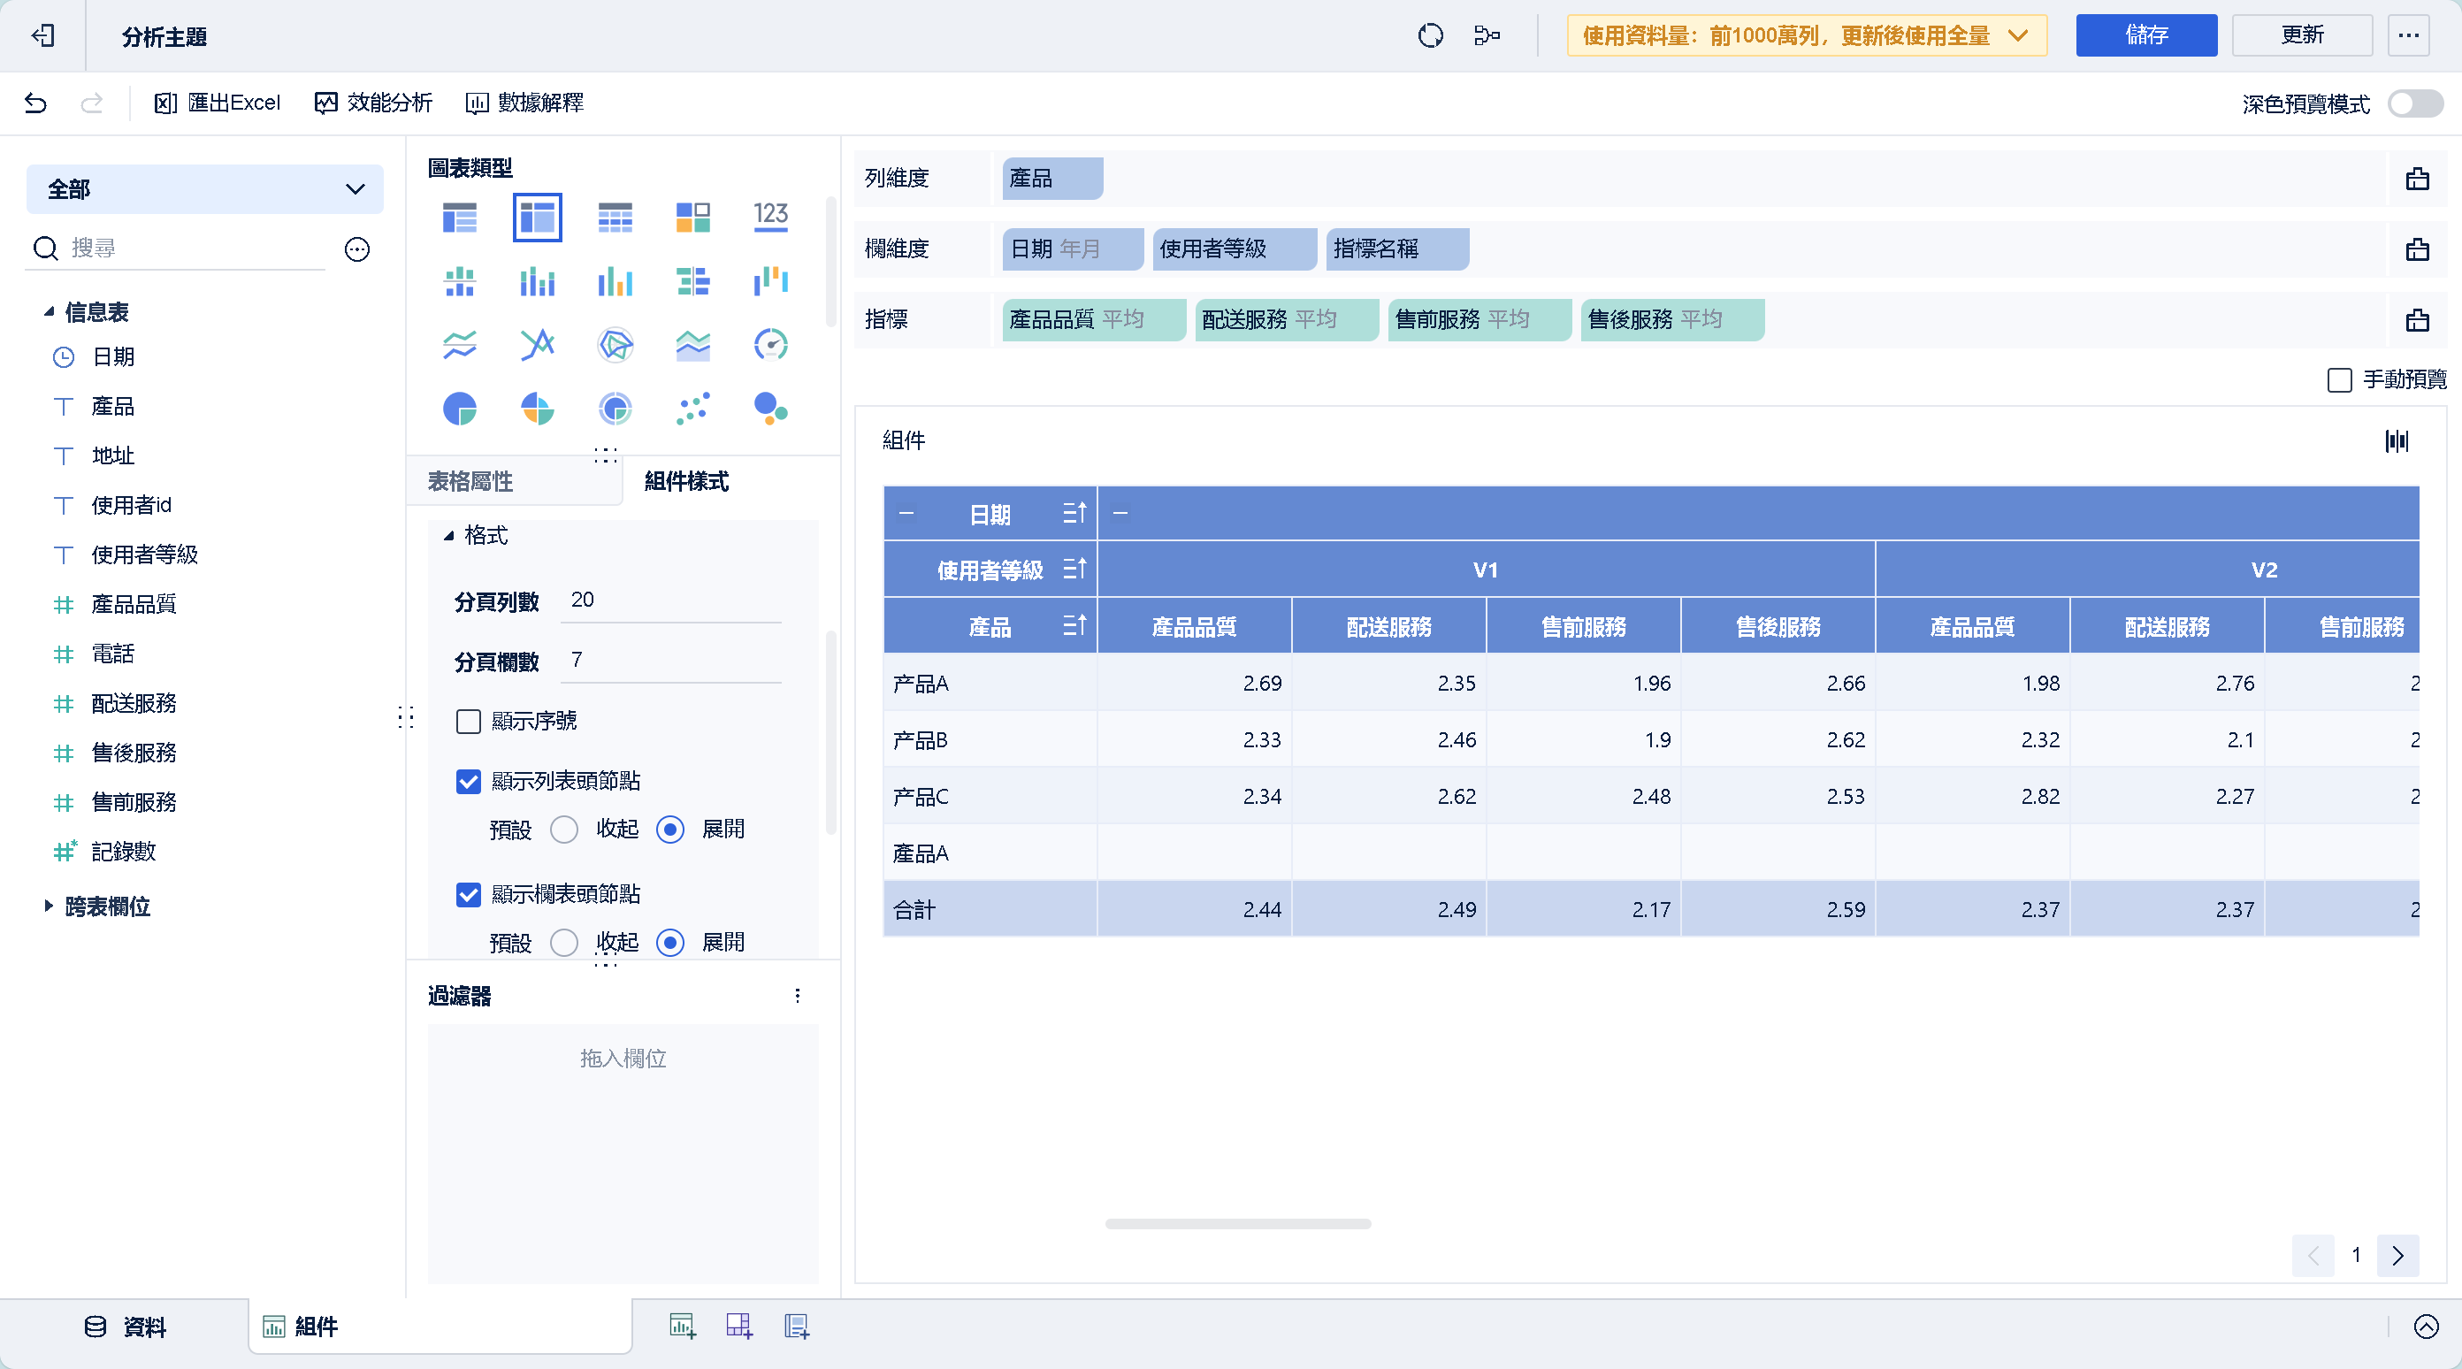Screen dimensions: 2462x1369
Task: Click the chart switch icon in 組件 panel
Action: click(2398, 440)
